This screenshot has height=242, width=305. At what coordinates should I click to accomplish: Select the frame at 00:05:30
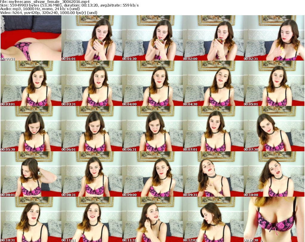[31, 129]
